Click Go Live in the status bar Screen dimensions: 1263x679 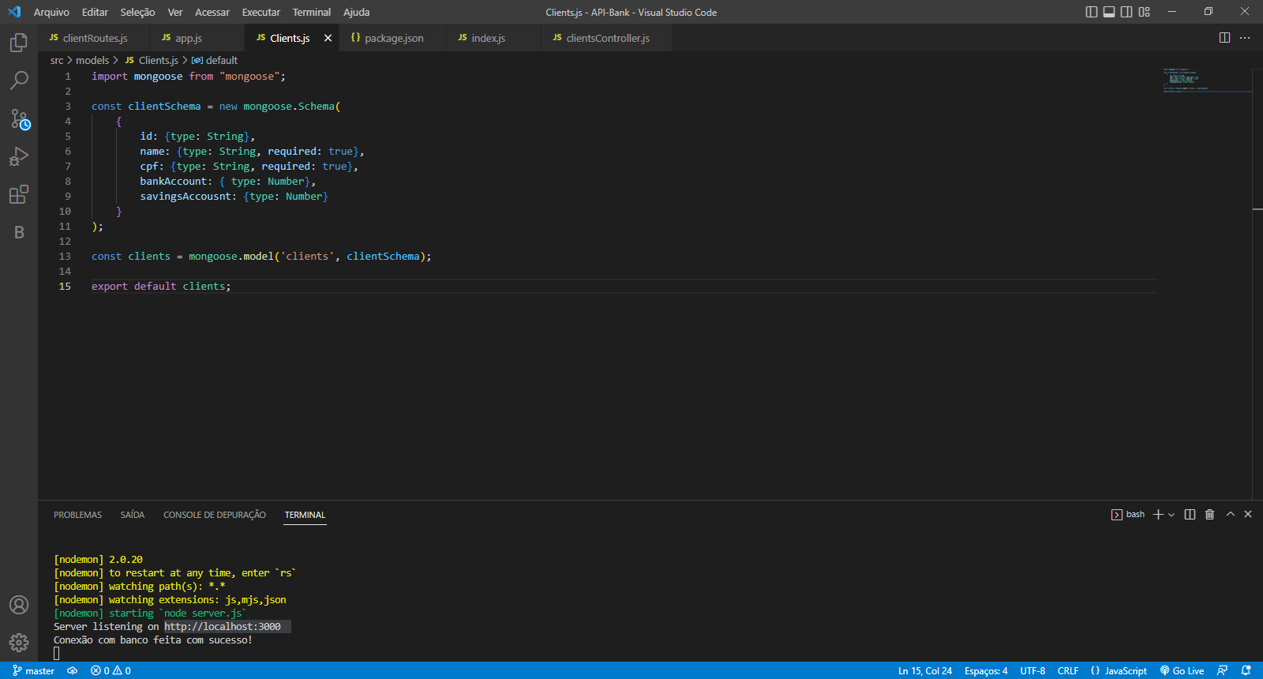tap(1182, 670)
